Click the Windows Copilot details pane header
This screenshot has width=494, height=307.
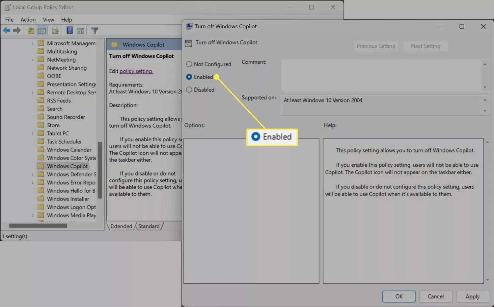144,45
